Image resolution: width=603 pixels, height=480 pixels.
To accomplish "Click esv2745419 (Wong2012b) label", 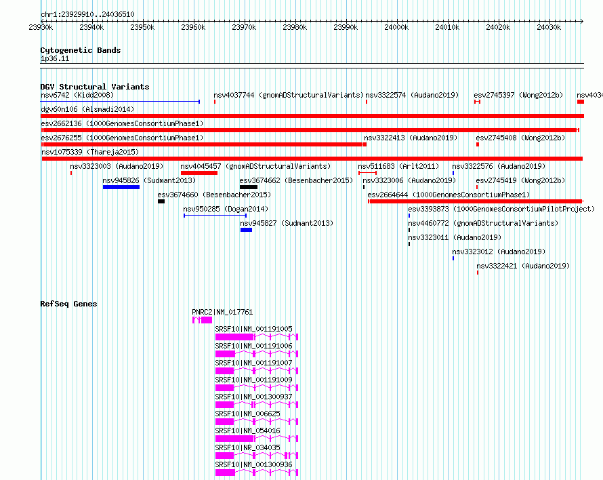I will point(520,180).
